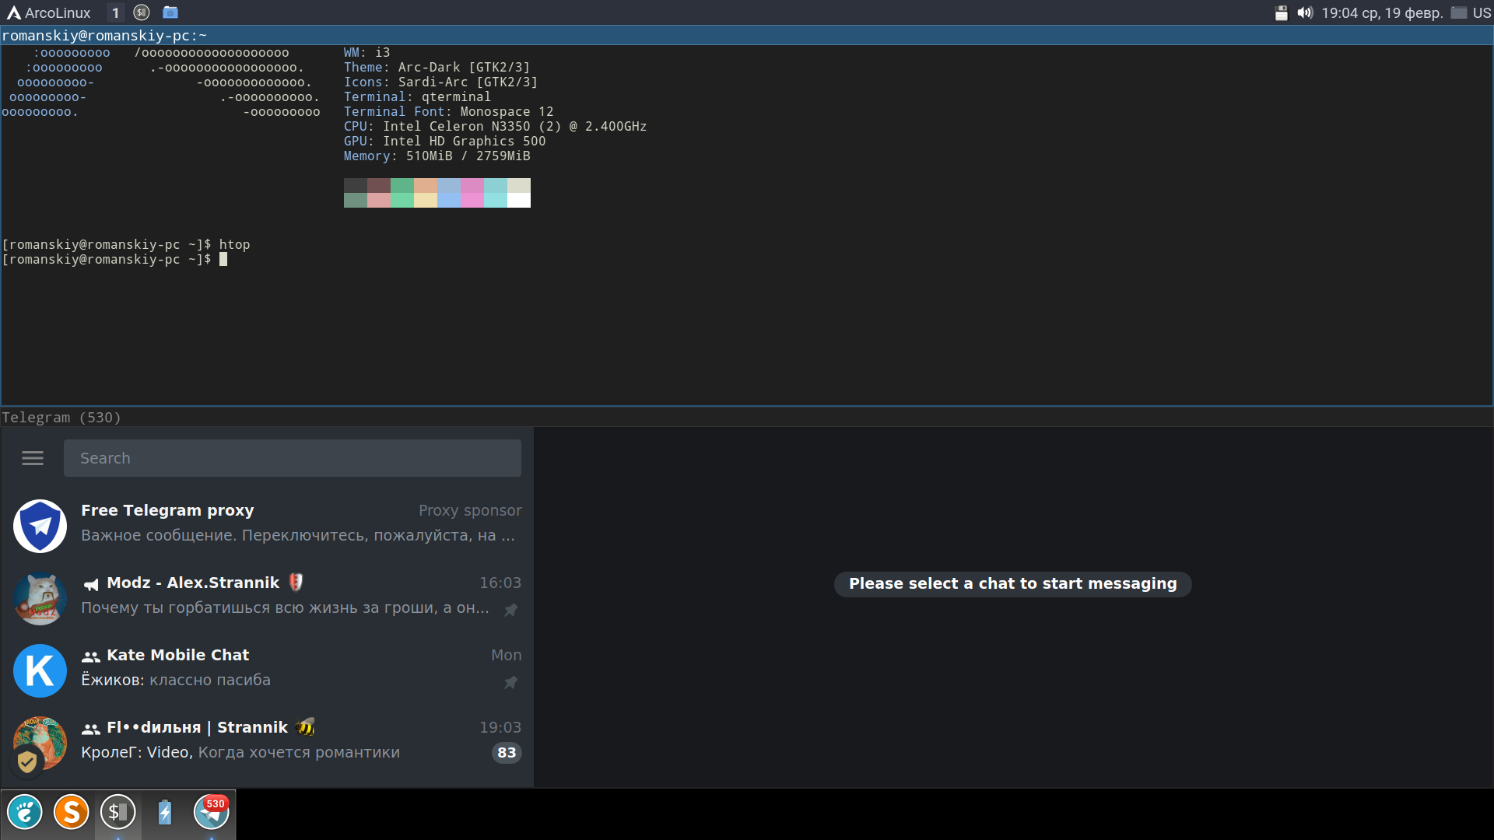Click the removable drive tray icon
This screenshot has height=840, width=1494.
(x=1281, y=12)
